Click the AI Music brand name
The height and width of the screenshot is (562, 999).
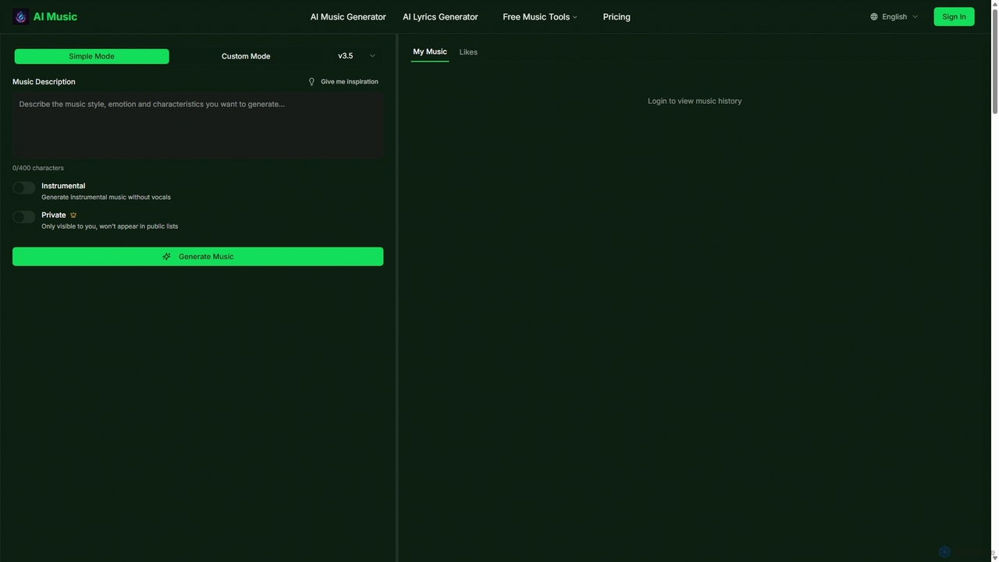55,16
